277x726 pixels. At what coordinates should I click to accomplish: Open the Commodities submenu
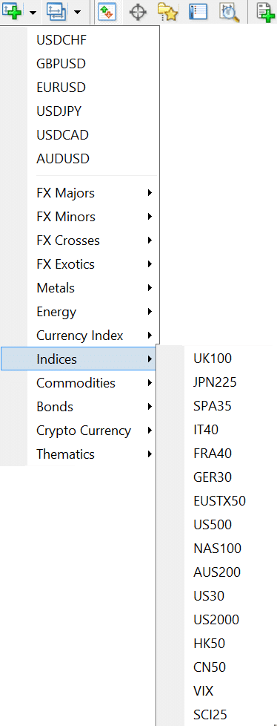(x=93, y=383)
